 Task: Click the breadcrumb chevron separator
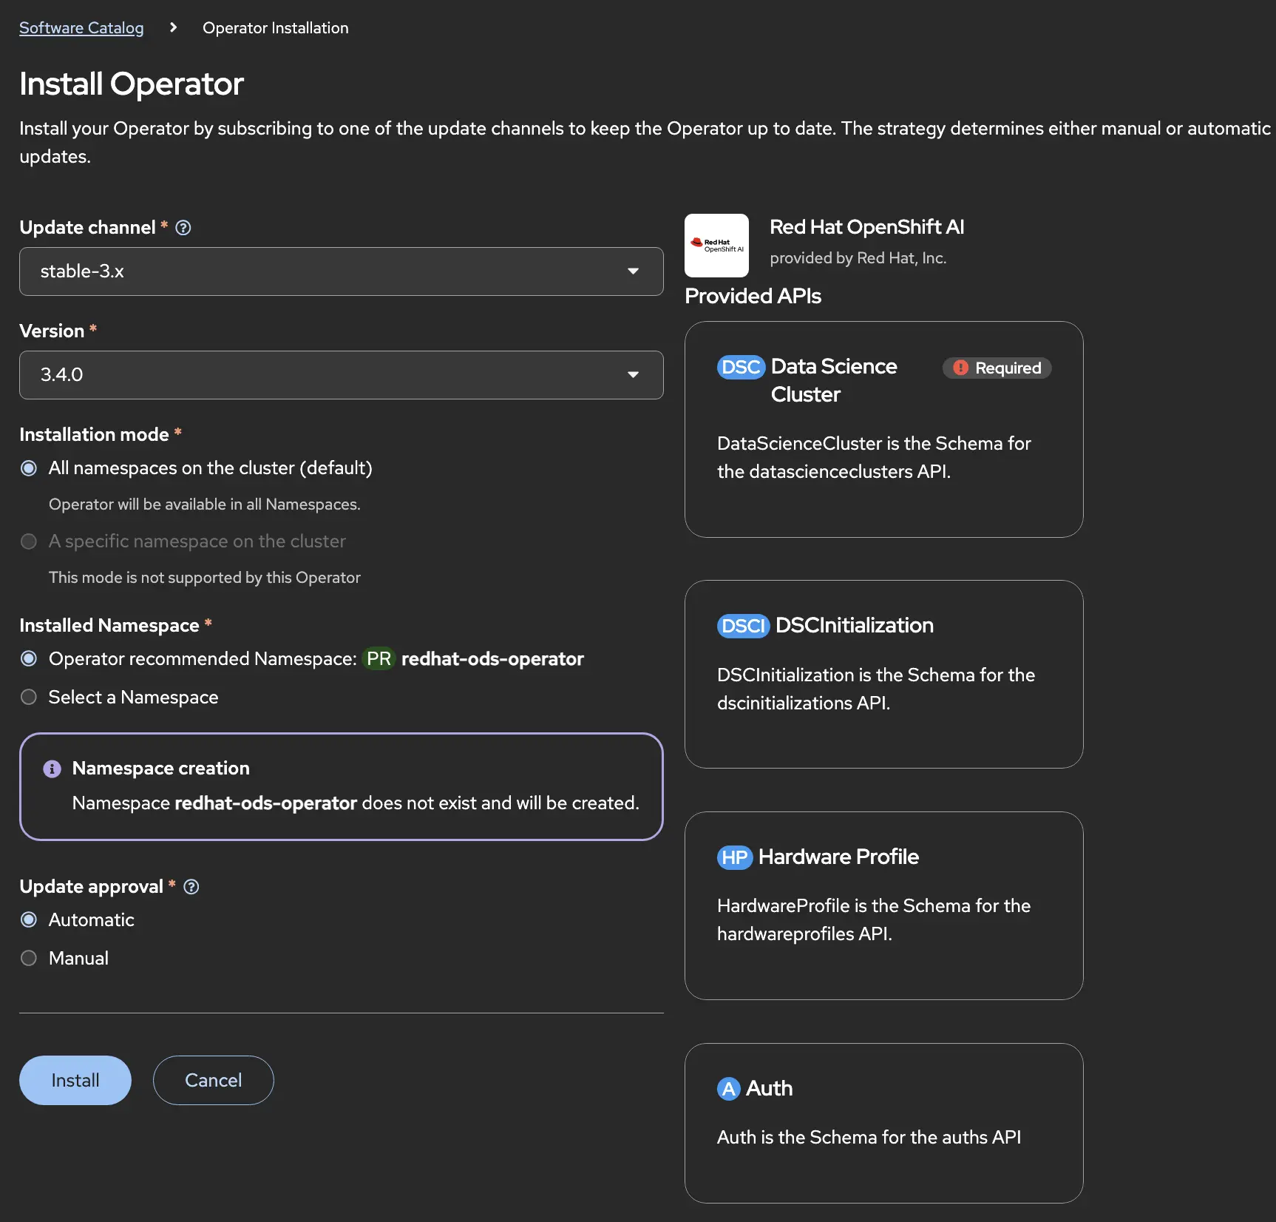point(173,27)
